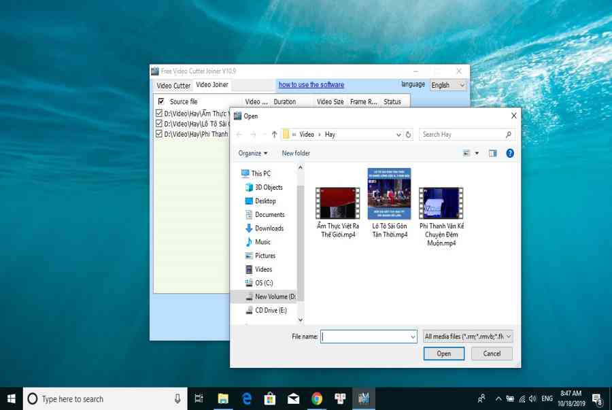The width and height of the screenshot is (612, 410).
Task: Open the language dropdown showing English
Action: (x=448, y=85)
